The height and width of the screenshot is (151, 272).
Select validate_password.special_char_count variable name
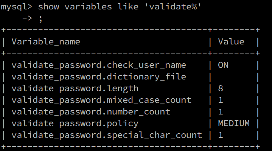107,135
